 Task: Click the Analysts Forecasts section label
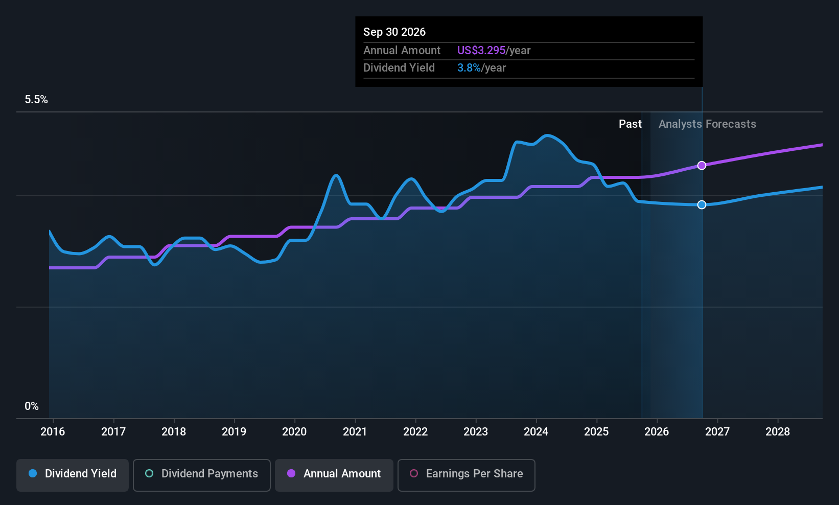[x=707, y=124]
